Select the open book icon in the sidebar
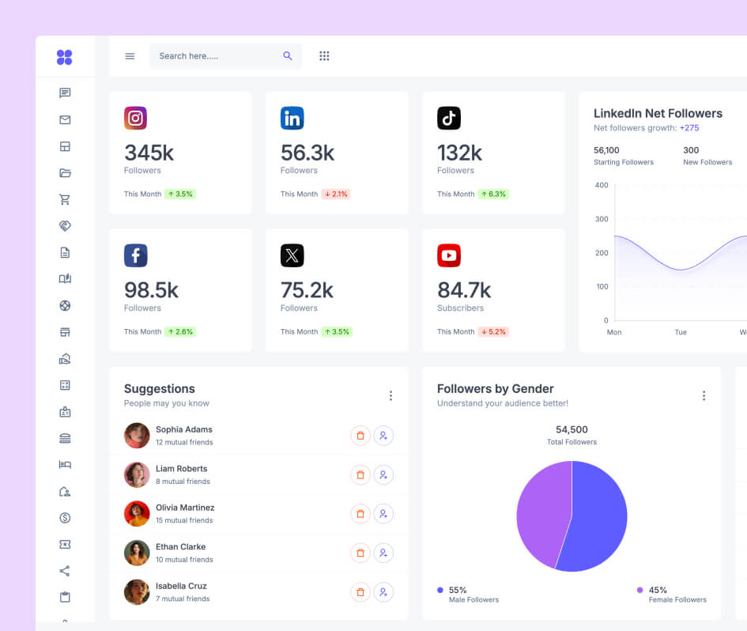The width and height of the screenshot is (747, 631). [x=65, y=278]
